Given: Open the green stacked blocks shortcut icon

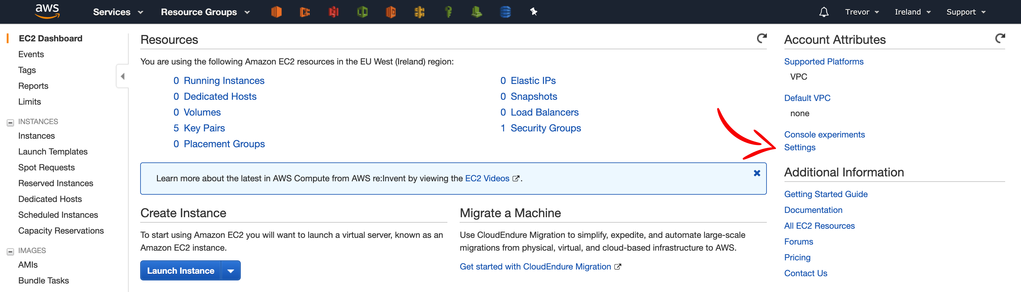Looking at the screenshot, I should [x=476, y=12].
